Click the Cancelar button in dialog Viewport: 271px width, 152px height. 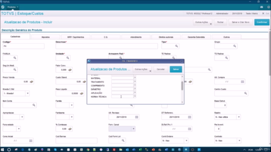[x=160, y=69]
